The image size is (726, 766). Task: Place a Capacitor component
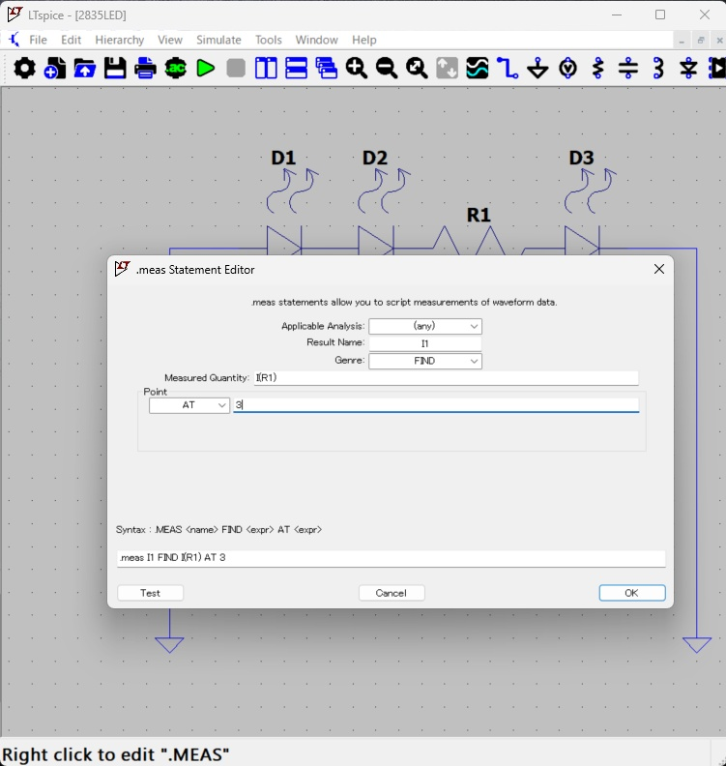point(628,68)
